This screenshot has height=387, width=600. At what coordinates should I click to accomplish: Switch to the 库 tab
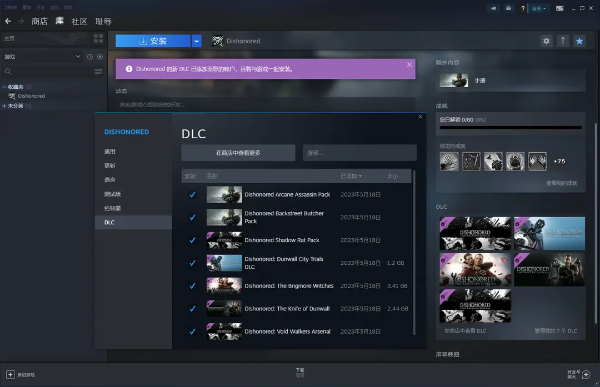59,21
